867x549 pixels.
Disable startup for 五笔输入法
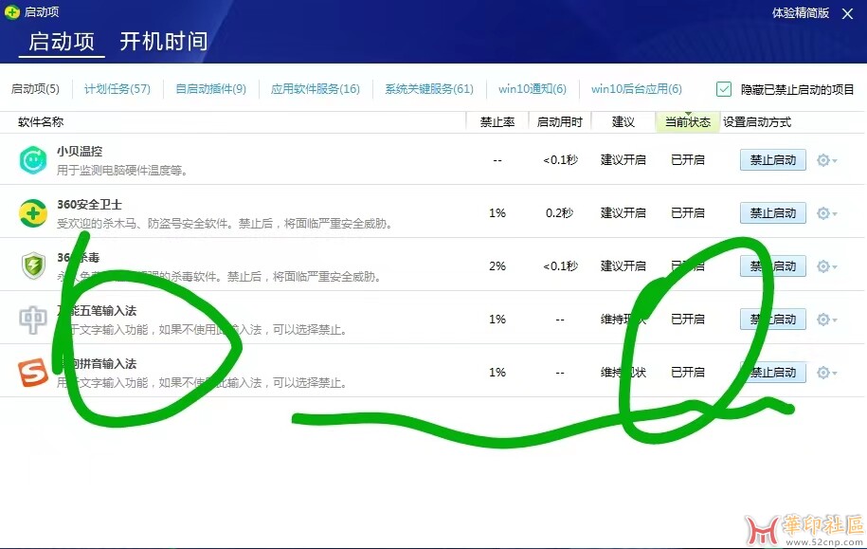point(773,320)
